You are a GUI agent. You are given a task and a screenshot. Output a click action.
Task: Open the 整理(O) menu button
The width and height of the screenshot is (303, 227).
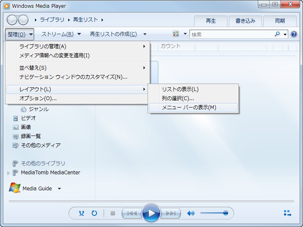click(x=19, y=34)
